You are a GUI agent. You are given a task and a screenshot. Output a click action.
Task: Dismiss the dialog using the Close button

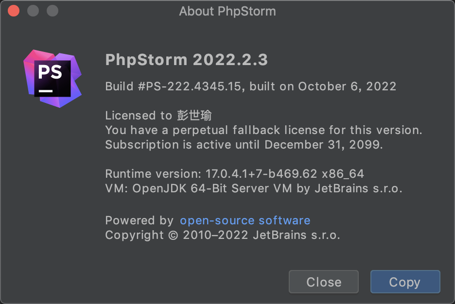[324, 282]
